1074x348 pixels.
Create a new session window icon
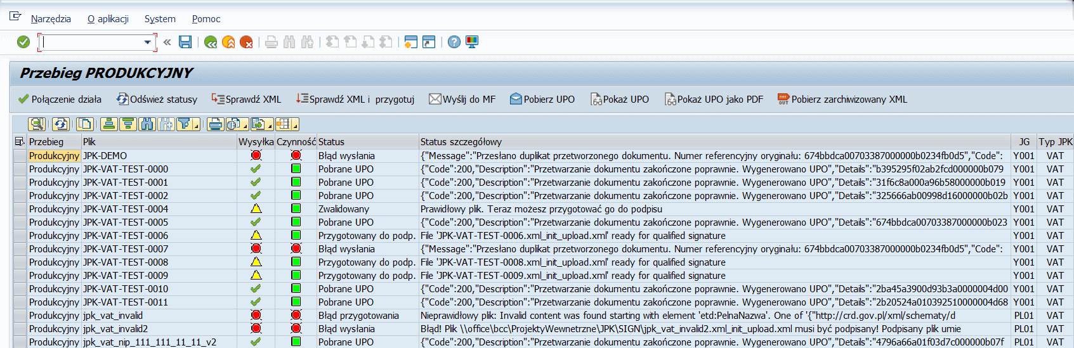pos(411,42)
